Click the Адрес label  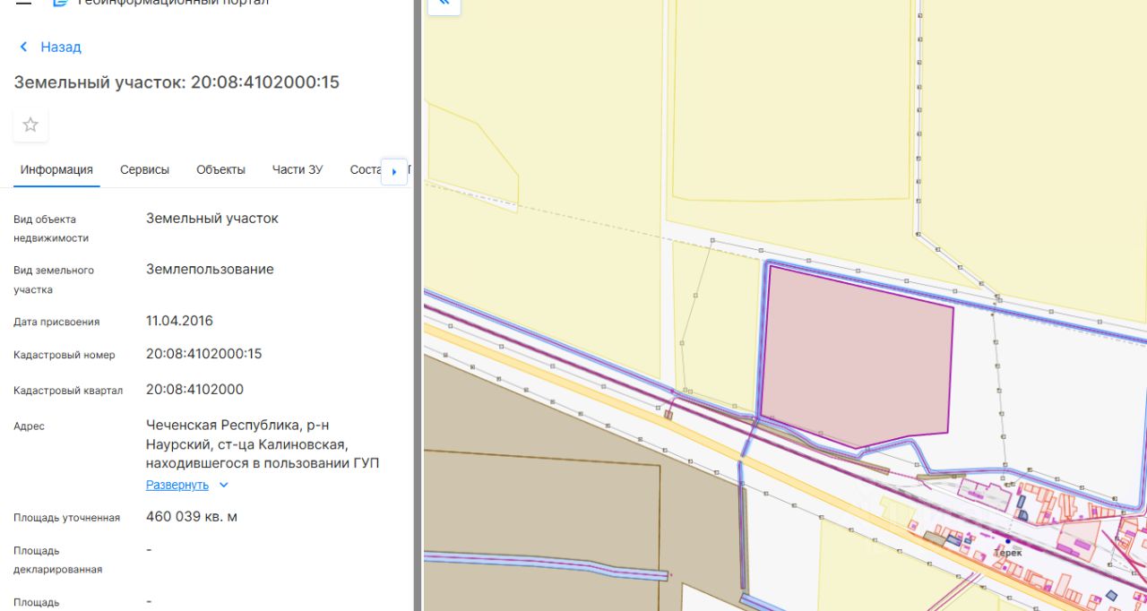[x=29, y=426]
